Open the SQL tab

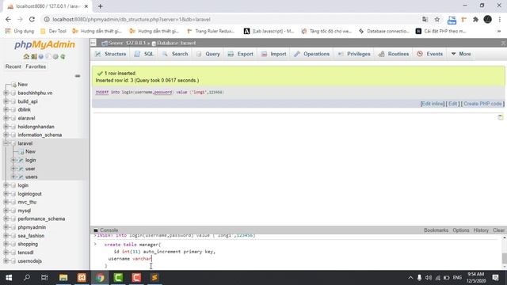tap(144, 54)
